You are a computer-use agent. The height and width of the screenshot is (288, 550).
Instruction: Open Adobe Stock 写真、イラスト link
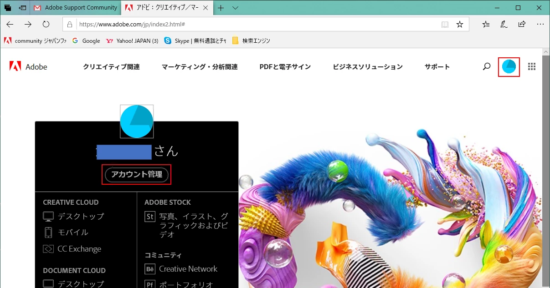[186, 225]
